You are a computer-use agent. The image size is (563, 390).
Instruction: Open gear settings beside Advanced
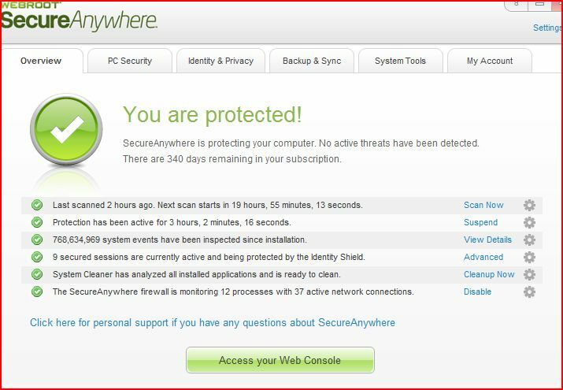(x=529, y=257)
